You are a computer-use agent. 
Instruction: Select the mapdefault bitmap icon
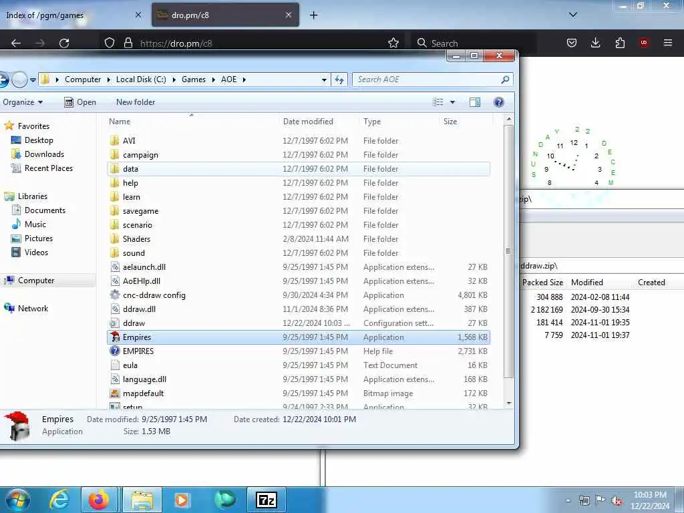[x=115, y=393]
